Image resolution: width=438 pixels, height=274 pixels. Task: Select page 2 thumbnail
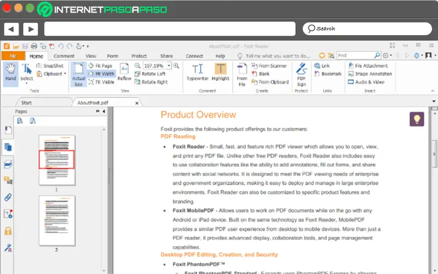[x=57, y=220]
